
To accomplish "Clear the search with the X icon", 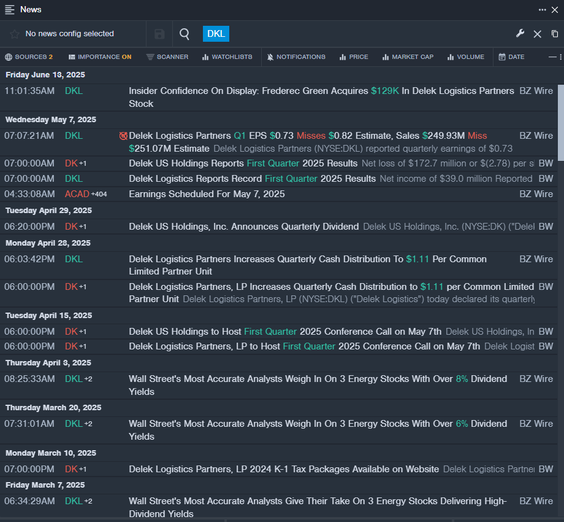I will click(538, 34).
